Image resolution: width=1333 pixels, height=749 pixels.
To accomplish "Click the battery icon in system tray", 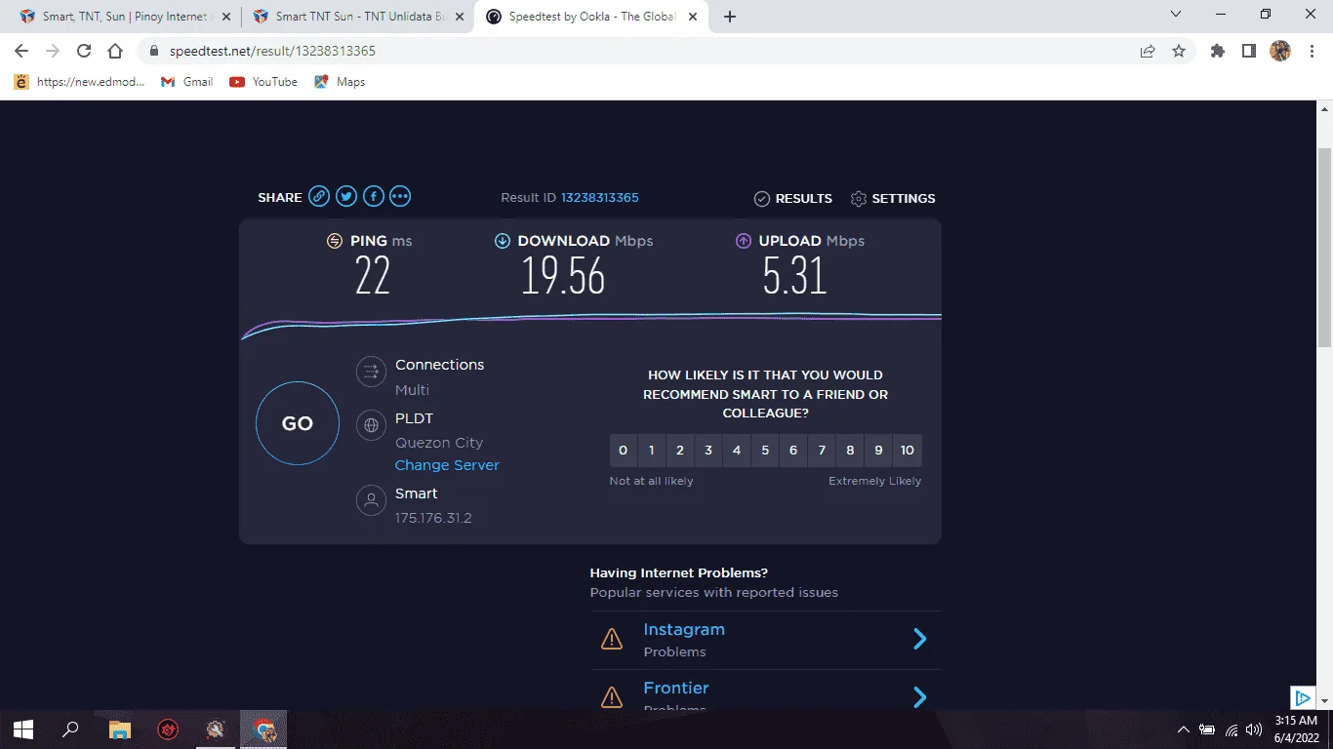I will click(x=1207, y=729).
